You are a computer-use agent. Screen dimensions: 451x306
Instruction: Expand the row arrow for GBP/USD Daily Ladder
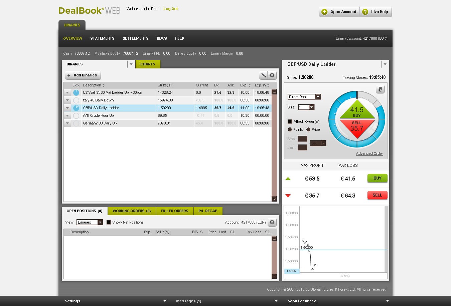pos(67,108)
